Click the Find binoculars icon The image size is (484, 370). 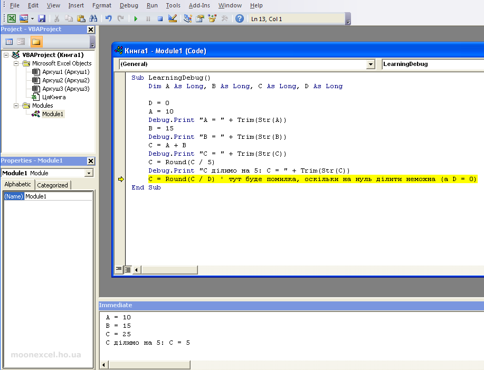click(x=93, y=18)
